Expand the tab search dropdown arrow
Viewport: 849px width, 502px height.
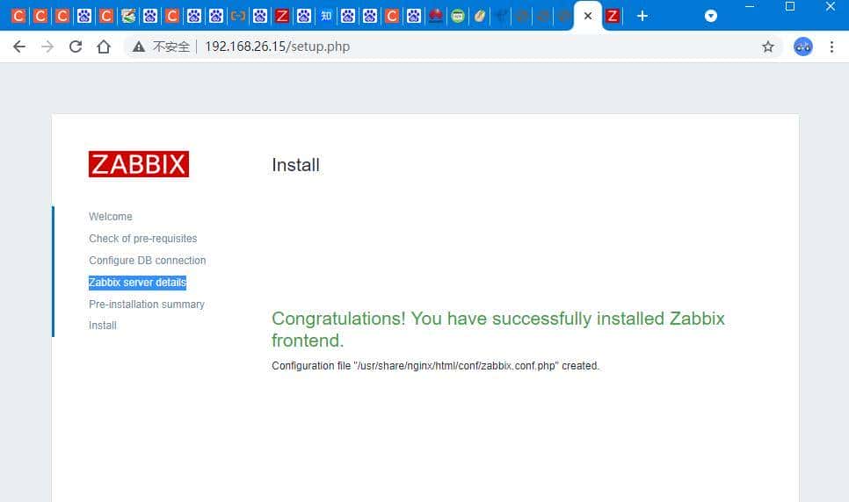pos(711,16)
